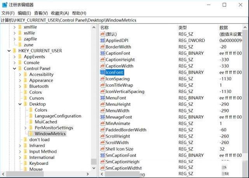The width and height of the screenshot is (249, 178).
Task: Select the Cursors key
Action: click(x=37, y=98)
